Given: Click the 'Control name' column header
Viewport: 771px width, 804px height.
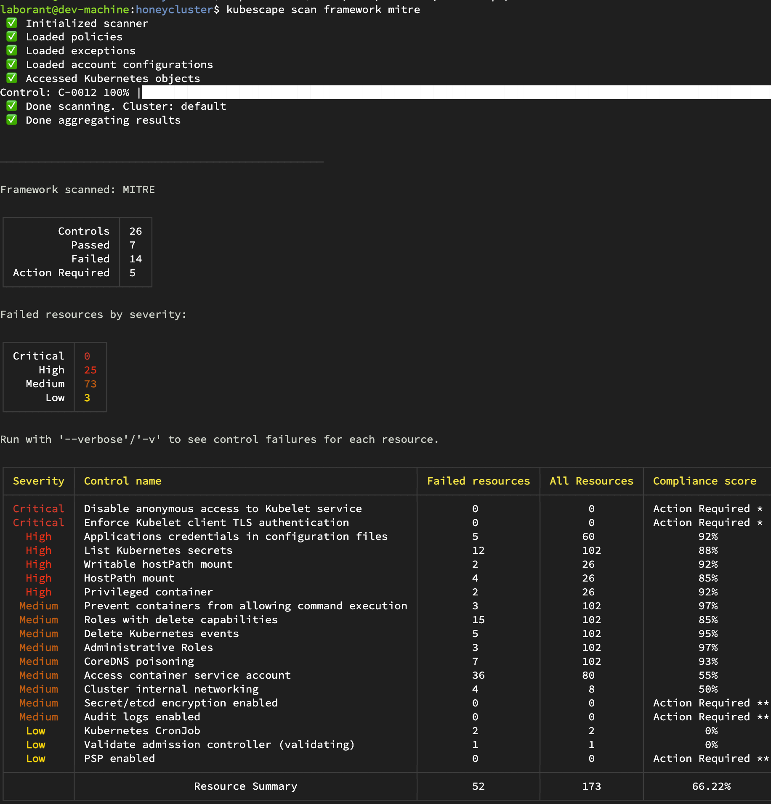Looking at the screenshot, I should 123,481.
